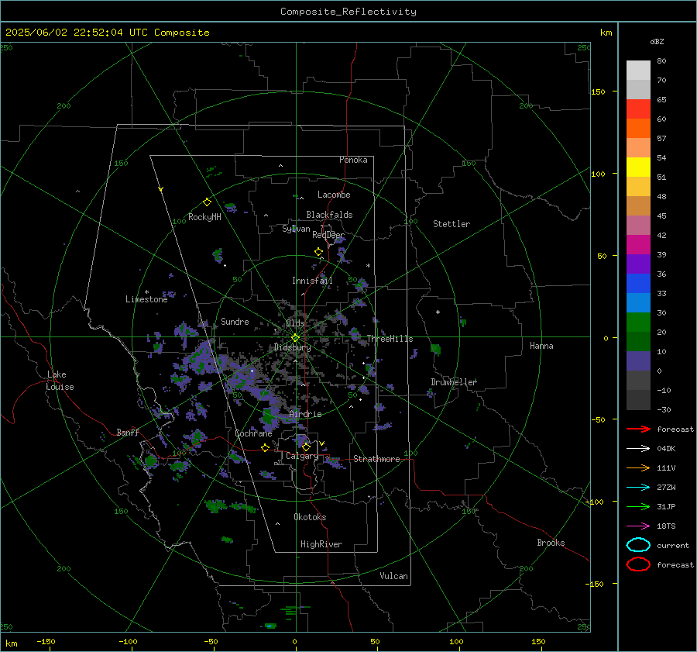Image resolution: width=697 pixels, height=652 pixels.
Task: Click the Stettler city label
Action: 452,224
